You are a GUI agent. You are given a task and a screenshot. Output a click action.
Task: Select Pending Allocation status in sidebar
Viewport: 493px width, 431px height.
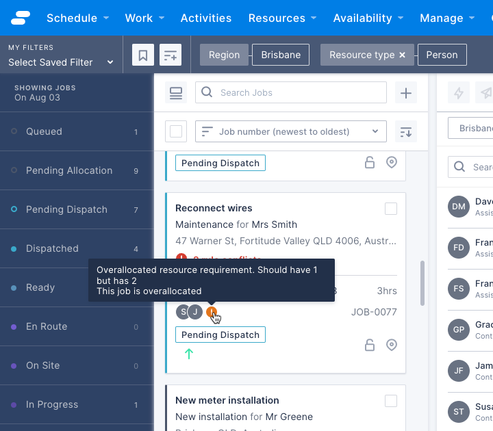point(69,170)
